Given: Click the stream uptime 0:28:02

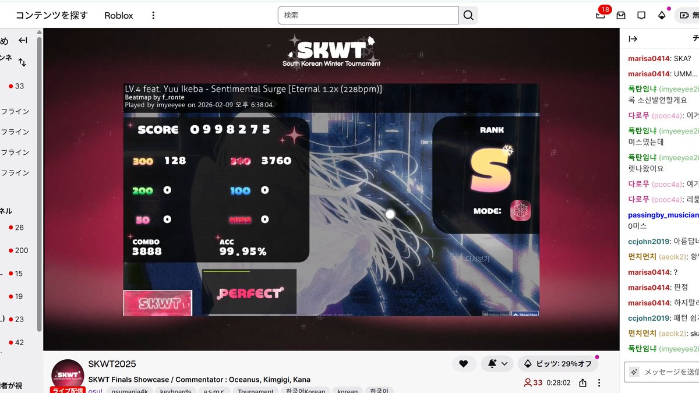Looking at the screenshot, I should point(560,383).
